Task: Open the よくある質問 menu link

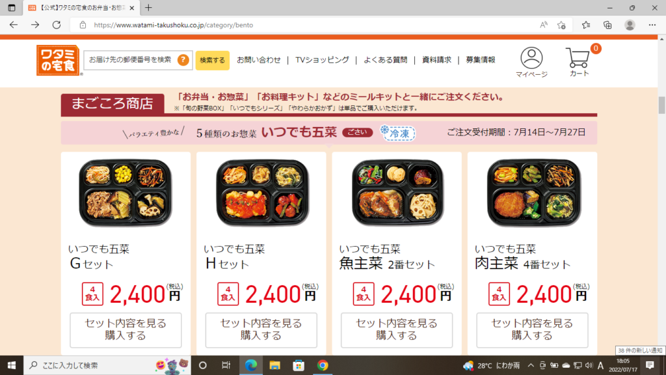Action: coord(385,60)
